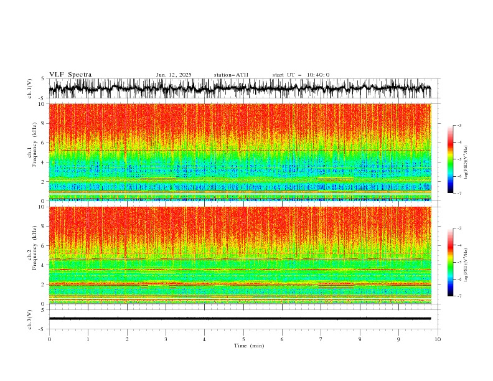Click the ch.3 flat voltage trace
The image size is (493, 381).
click(240, 319)
